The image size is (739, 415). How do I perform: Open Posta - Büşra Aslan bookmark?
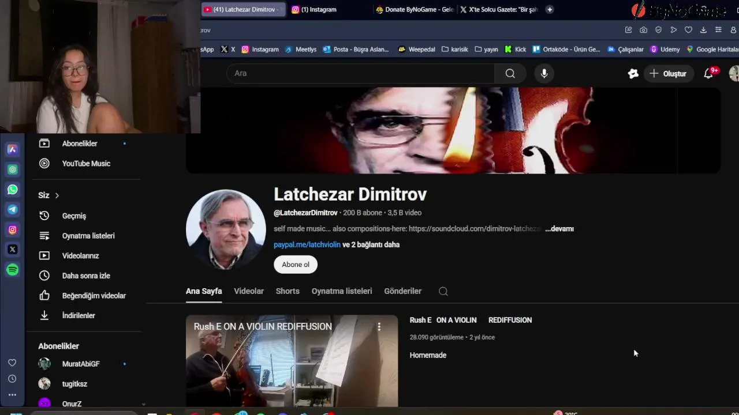pos(356,50)
